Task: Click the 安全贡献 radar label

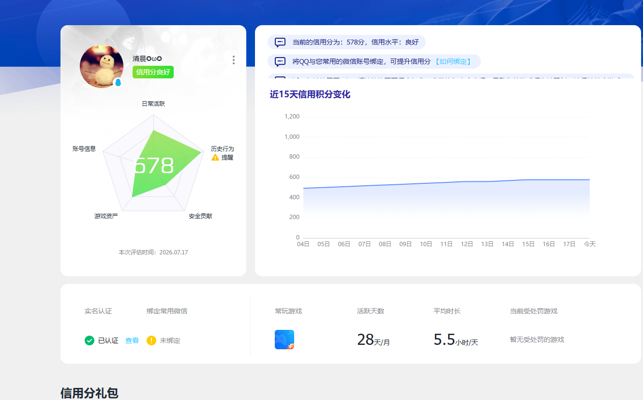Action: (x=200, y=216)
